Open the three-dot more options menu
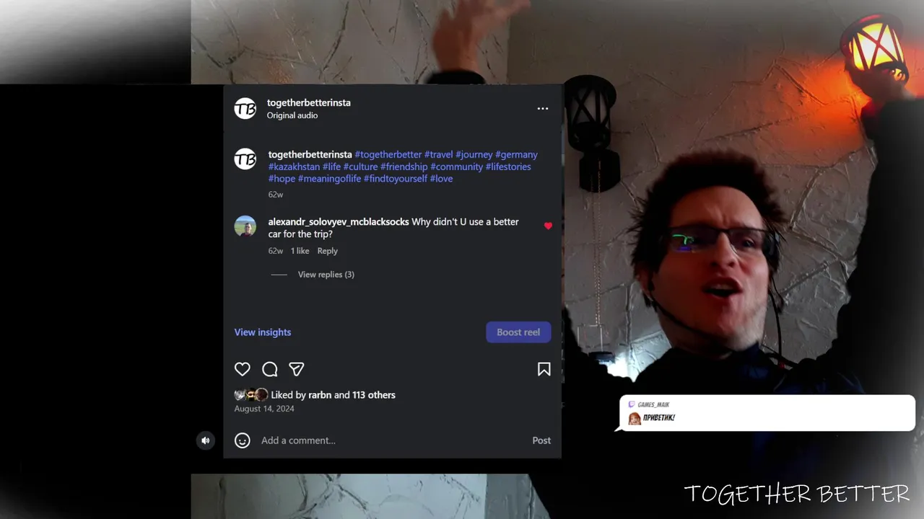The width and height of the screenshot is (924, 519). click(x=543, y=109)
